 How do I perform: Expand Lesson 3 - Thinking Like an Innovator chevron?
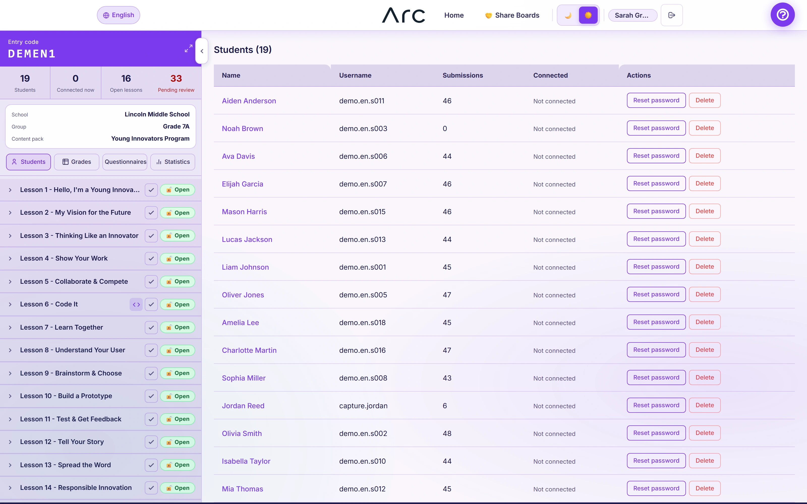point(10,236)
